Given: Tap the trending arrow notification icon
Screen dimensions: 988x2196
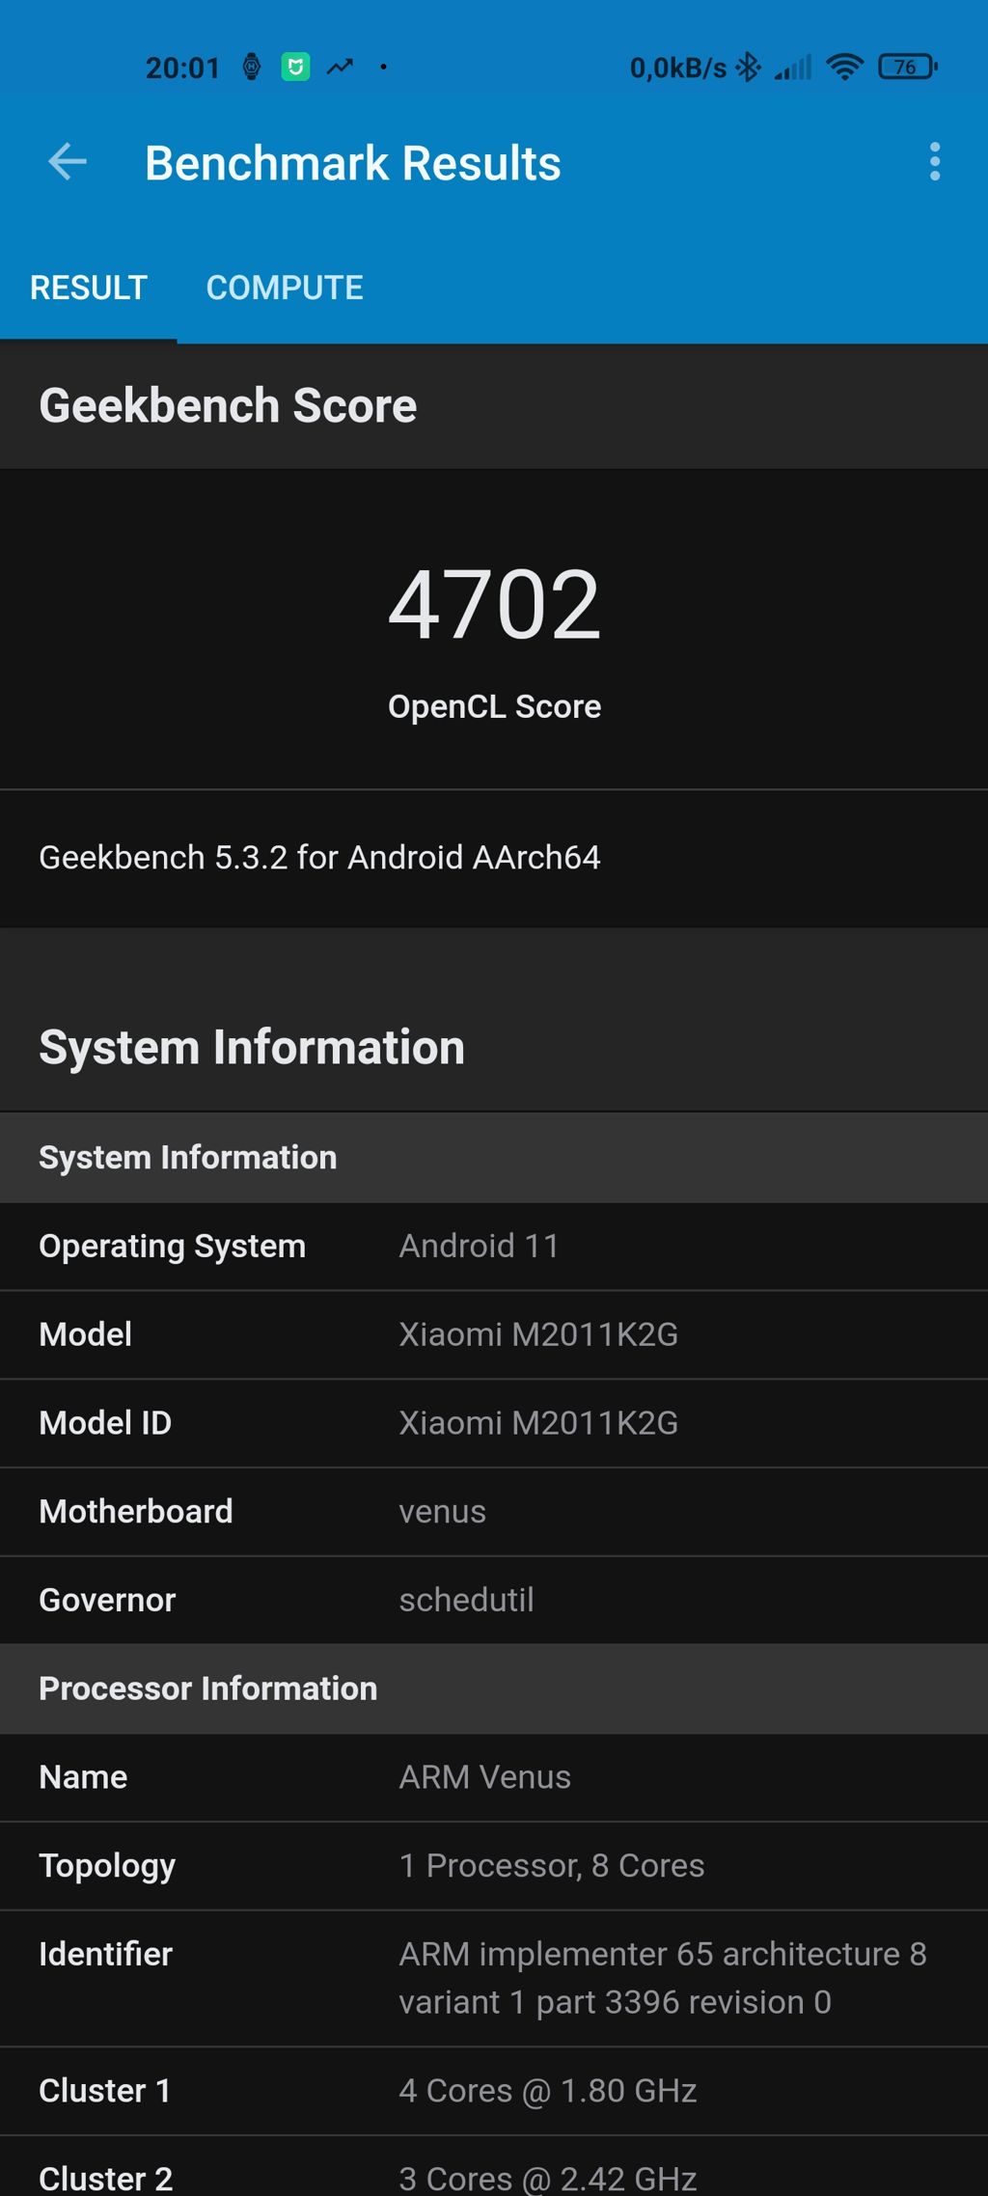Looking at the screenshot, I should 340,67.
